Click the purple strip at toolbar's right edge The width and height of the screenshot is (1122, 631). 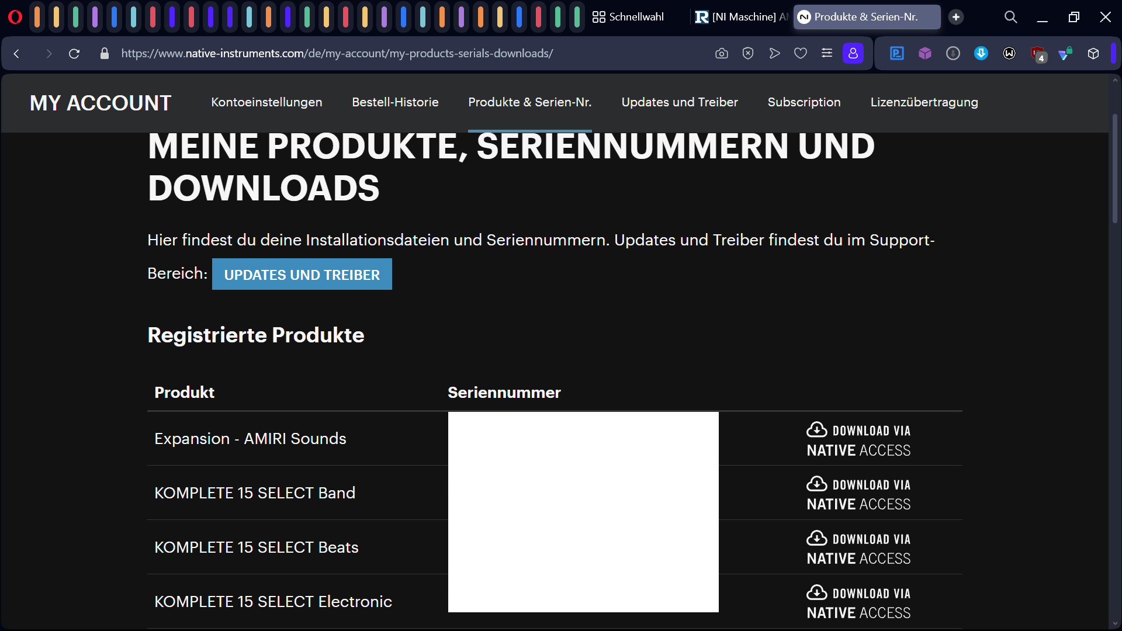click(x=1114, y=54)
